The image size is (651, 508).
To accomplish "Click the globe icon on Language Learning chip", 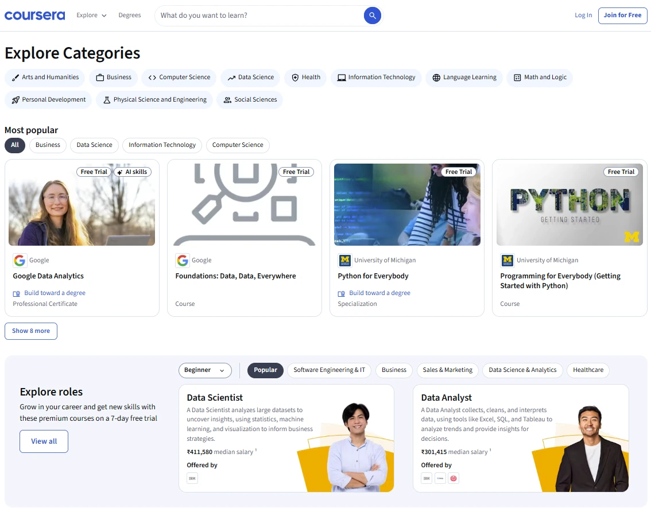I will point(437,77).
